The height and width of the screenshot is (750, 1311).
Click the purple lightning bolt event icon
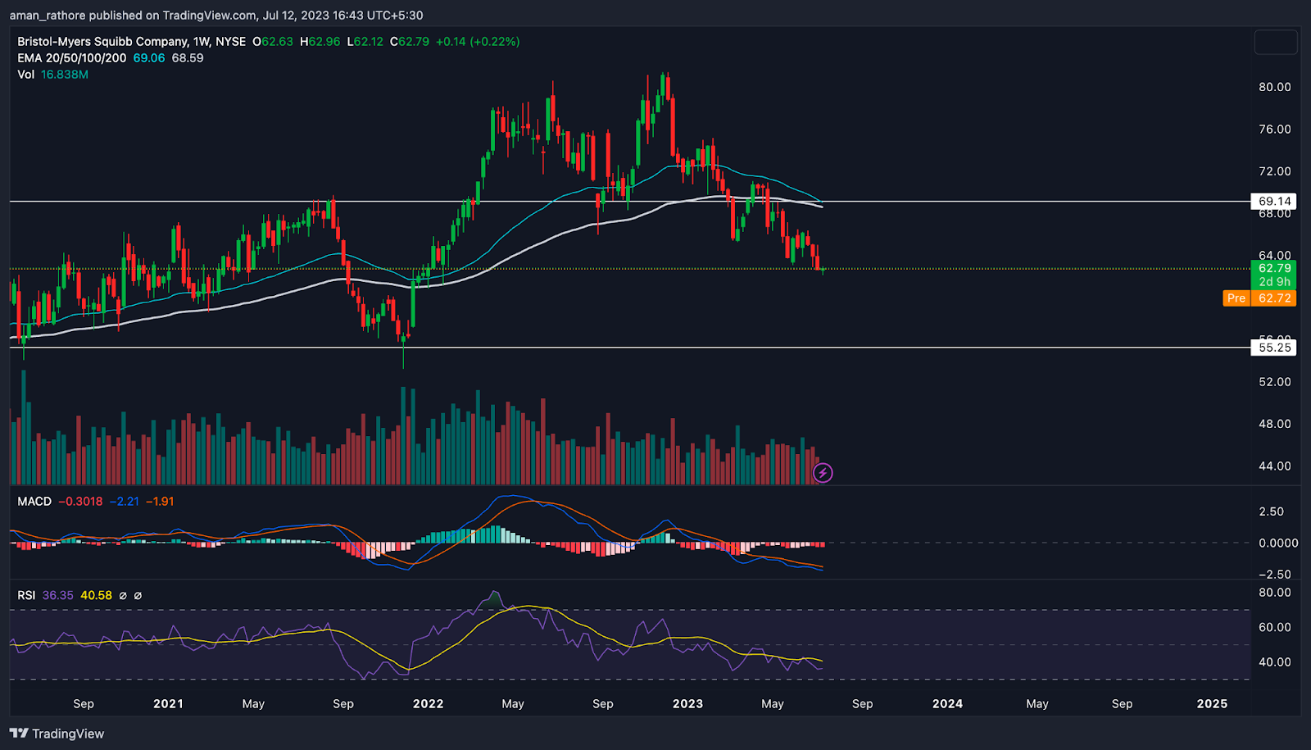(x=823, y=473)
